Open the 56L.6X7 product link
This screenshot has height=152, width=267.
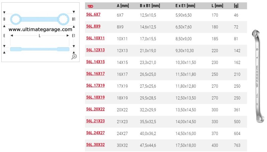point(93,14)
